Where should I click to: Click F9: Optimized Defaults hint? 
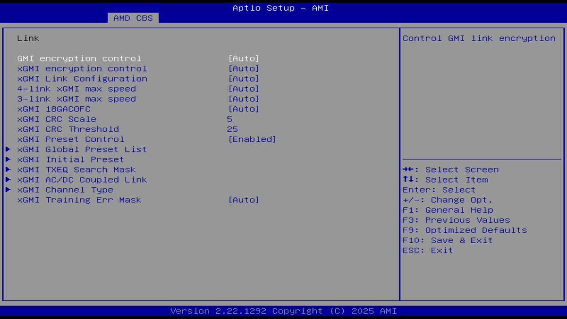click(465, 230)
